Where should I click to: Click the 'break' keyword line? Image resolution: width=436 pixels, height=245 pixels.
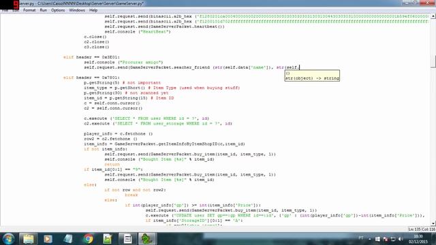click(x=131, y=195)
